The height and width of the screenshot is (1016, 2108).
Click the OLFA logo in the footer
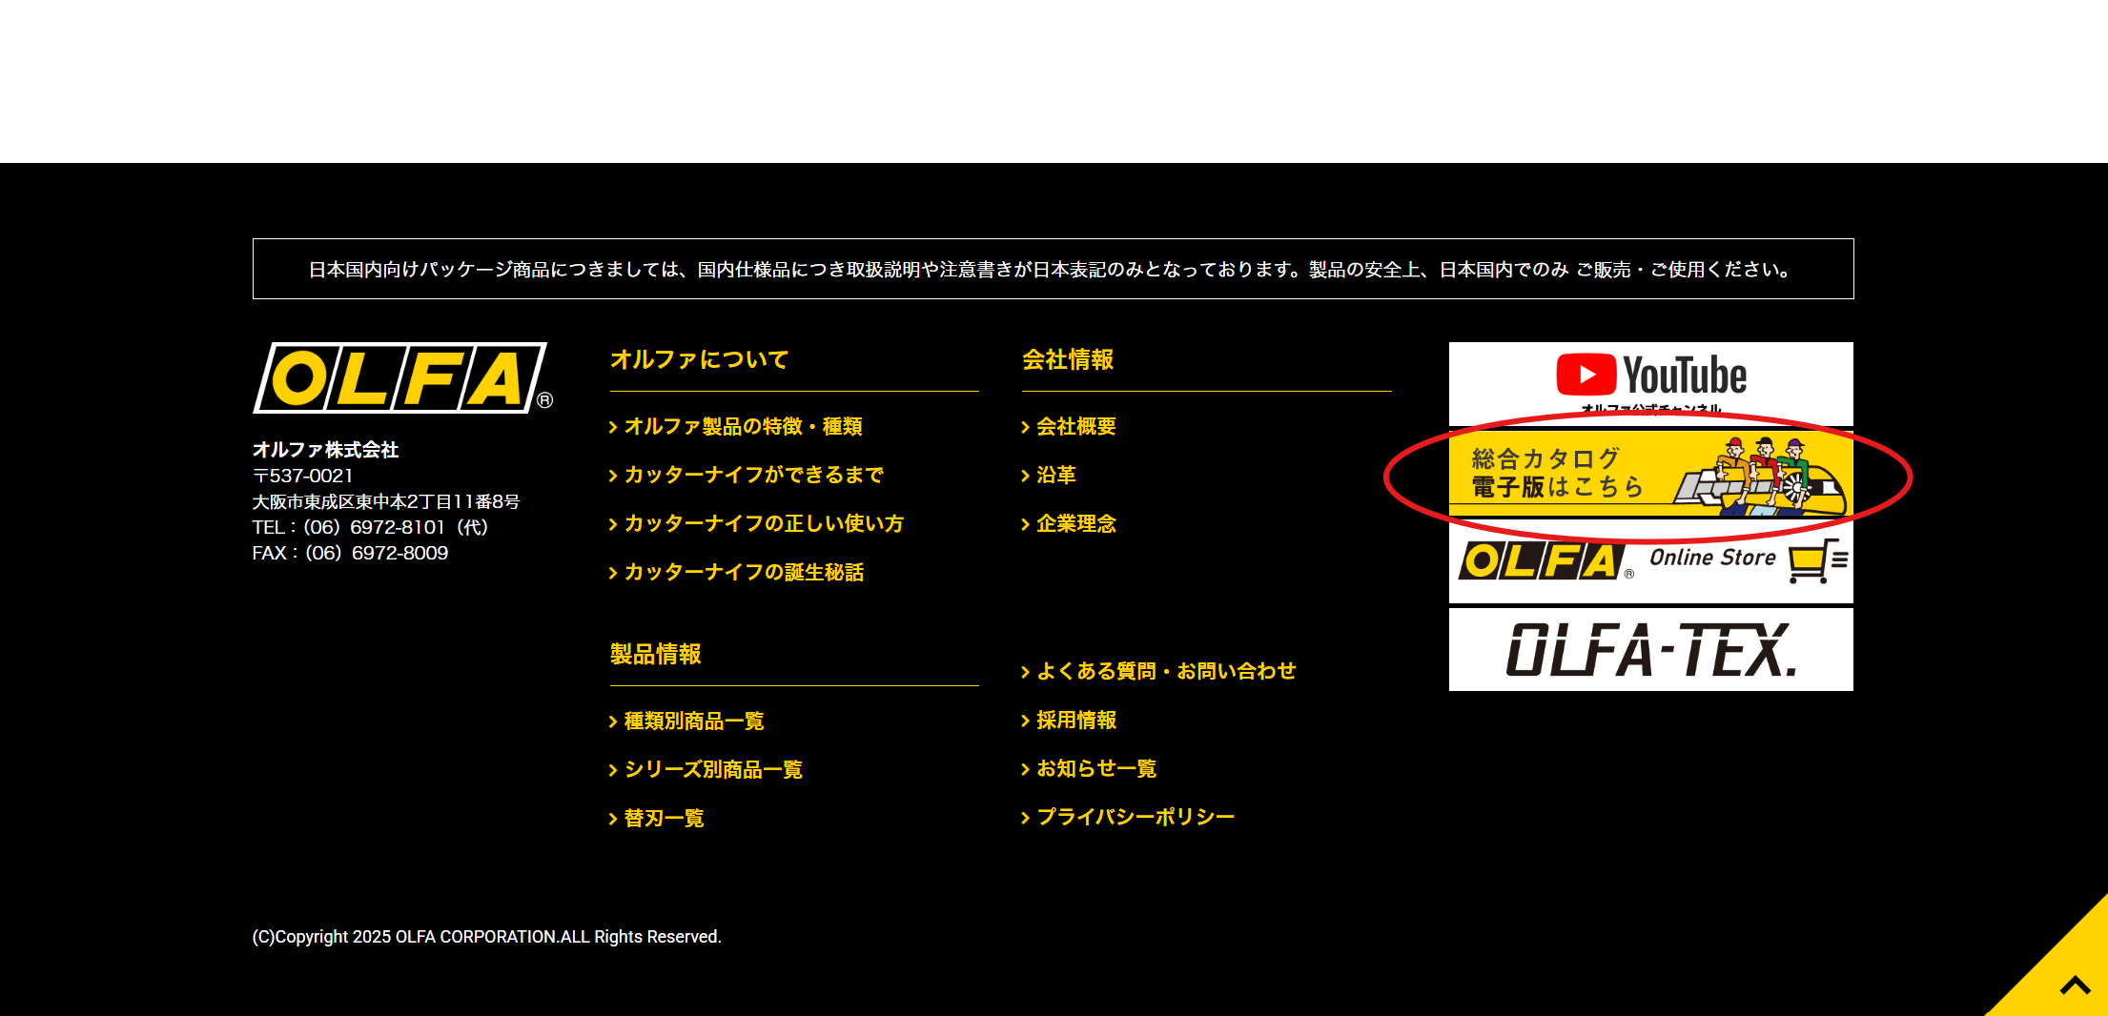400,378
